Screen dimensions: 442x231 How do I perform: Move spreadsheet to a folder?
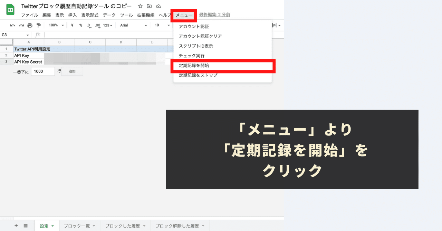point(149,6)
